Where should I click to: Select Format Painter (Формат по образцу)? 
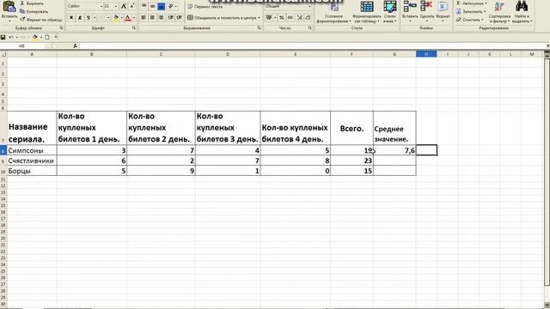[41, 20]
